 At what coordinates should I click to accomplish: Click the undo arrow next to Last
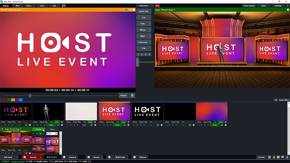(63, 6)
